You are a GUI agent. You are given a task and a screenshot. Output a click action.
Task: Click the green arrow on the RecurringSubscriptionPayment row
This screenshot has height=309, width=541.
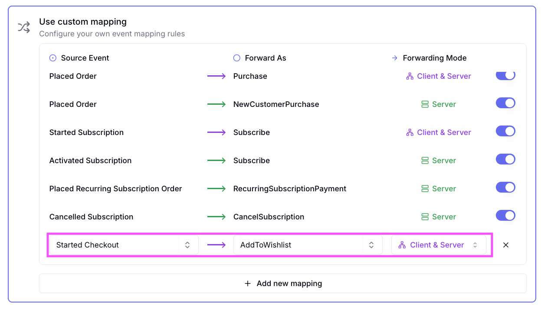(x=216, y=188)
